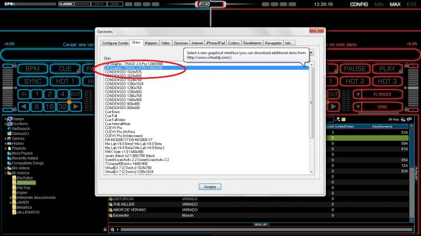
Task: Click the MAX view button
Action: pyautogui.click(x=395, y=4)
